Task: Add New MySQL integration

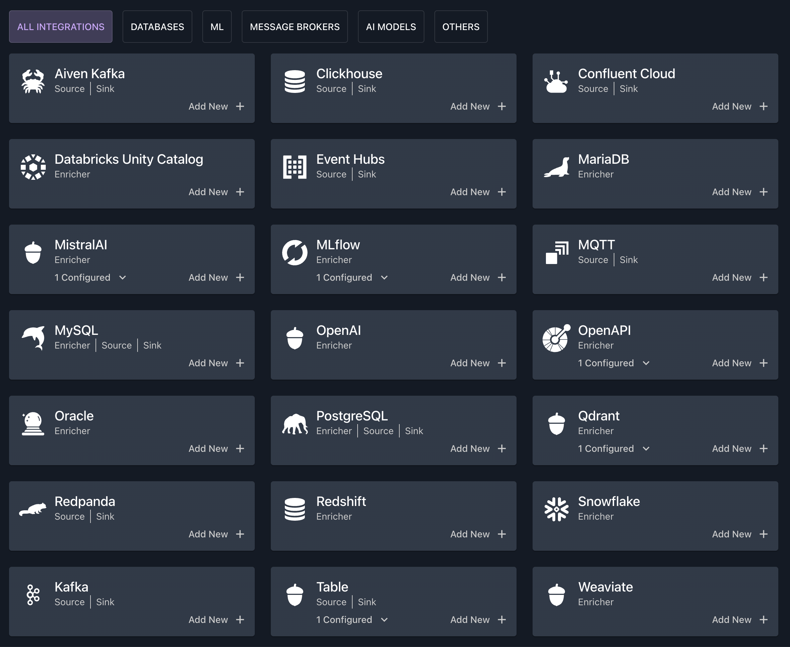Action: point(216,363)
